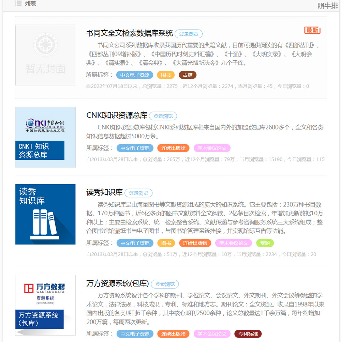Select 图书 tag under 书同文
This screenshot has width=341, height=342.
click(x=166, y=75)
